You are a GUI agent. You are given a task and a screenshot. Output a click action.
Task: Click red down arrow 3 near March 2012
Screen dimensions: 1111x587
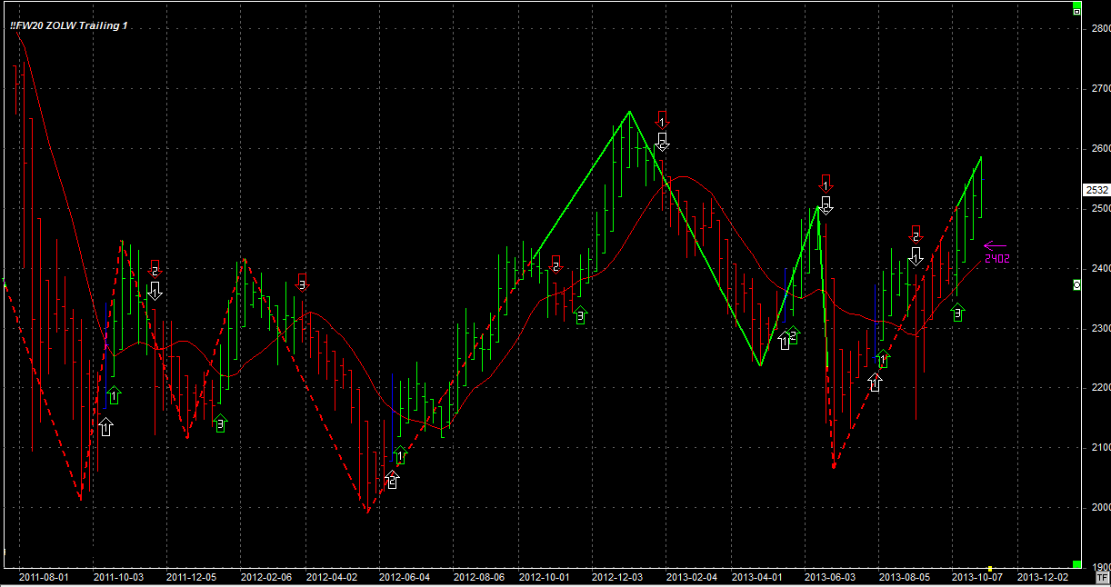tap(303, 282)
